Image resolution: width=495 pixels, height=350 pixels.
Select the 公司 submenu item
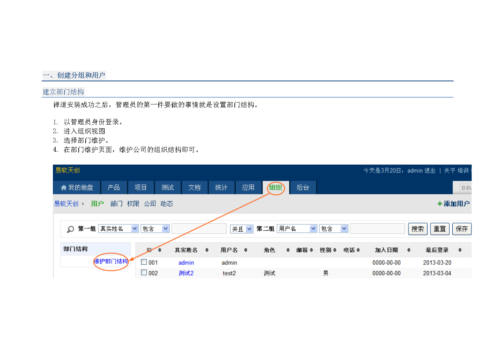150,204
